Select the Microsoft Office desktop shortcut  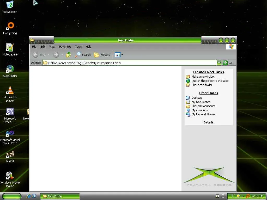coord(10,115)
